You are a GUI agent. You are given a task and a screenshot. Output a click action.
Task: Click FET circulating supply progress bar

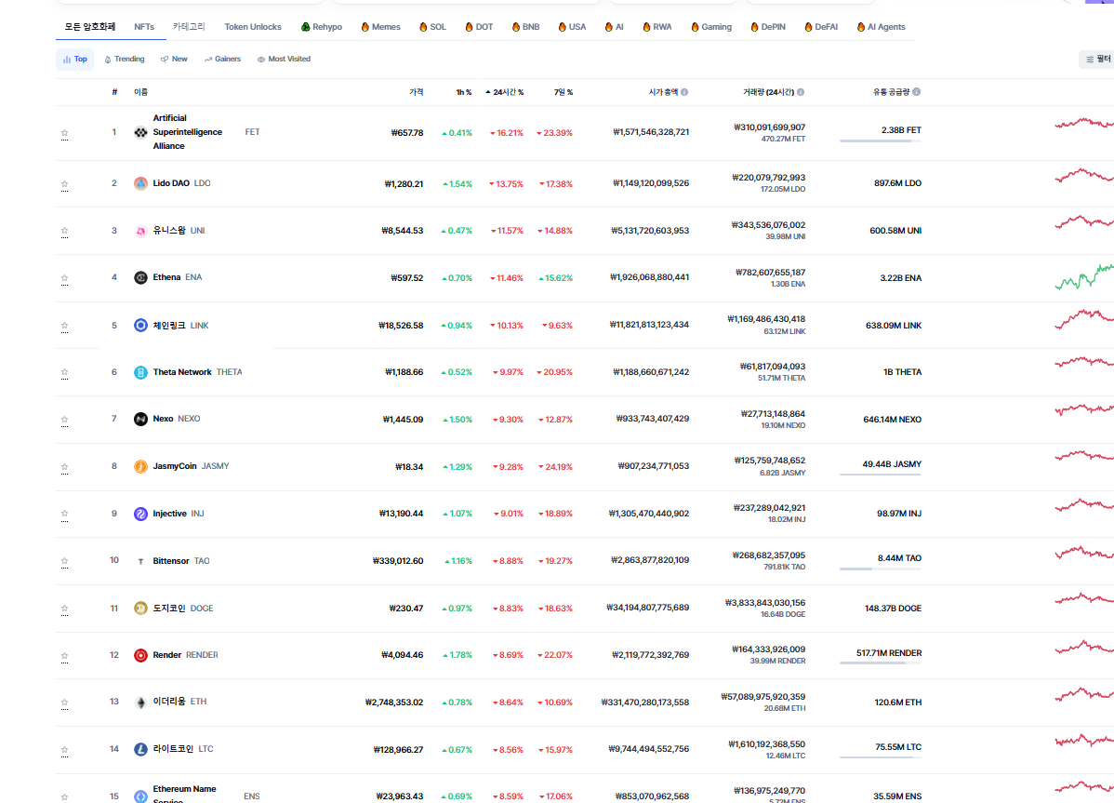881,141
